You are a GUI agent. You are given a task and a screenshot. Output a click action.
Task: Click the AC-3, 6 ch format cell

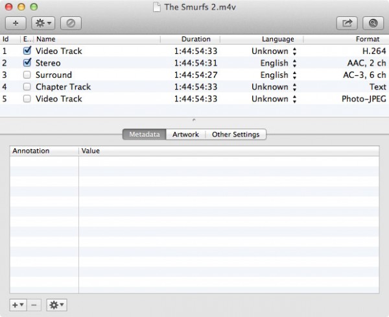tap(364, 75)
